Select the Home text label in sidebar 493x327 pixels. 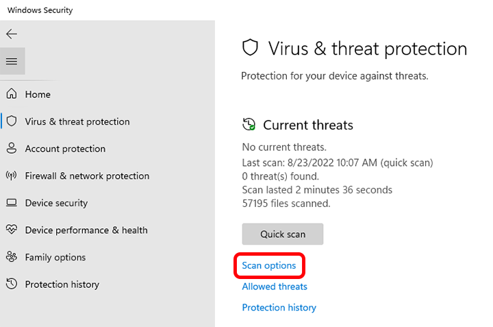point(38,95)
